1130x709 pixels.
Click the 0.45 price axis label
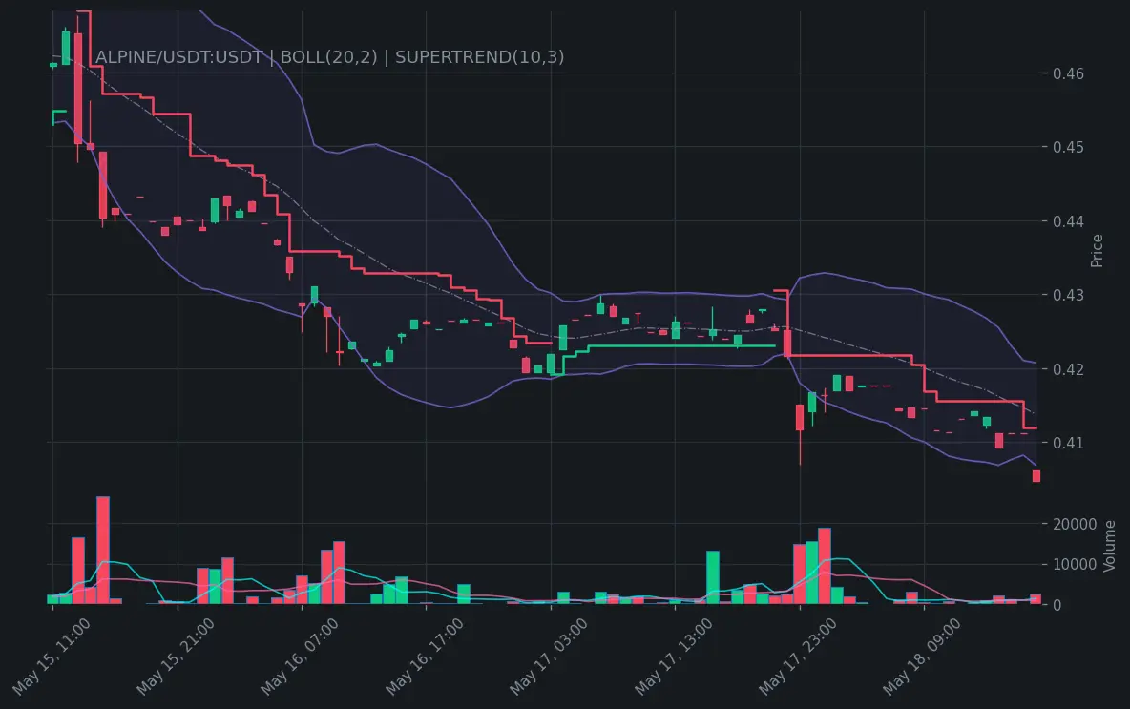pos(1068,147)
